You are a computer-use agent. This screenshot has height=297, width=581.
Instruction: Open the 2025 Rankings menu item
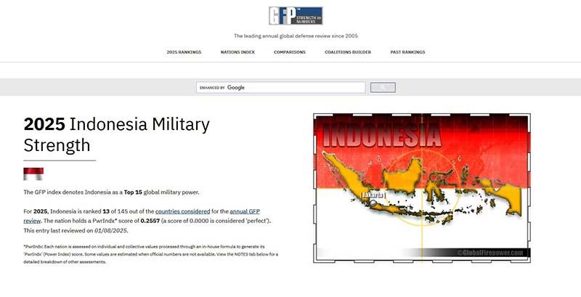tap(184, 52)
